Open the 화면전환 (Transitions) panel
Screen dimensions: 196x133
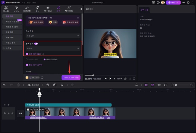pyautogui.click(x=27, y=9)
